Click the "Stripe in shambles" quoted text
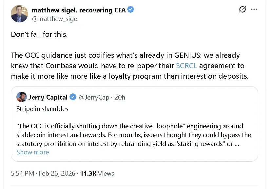The image size is (270, 189). [42, 109]
